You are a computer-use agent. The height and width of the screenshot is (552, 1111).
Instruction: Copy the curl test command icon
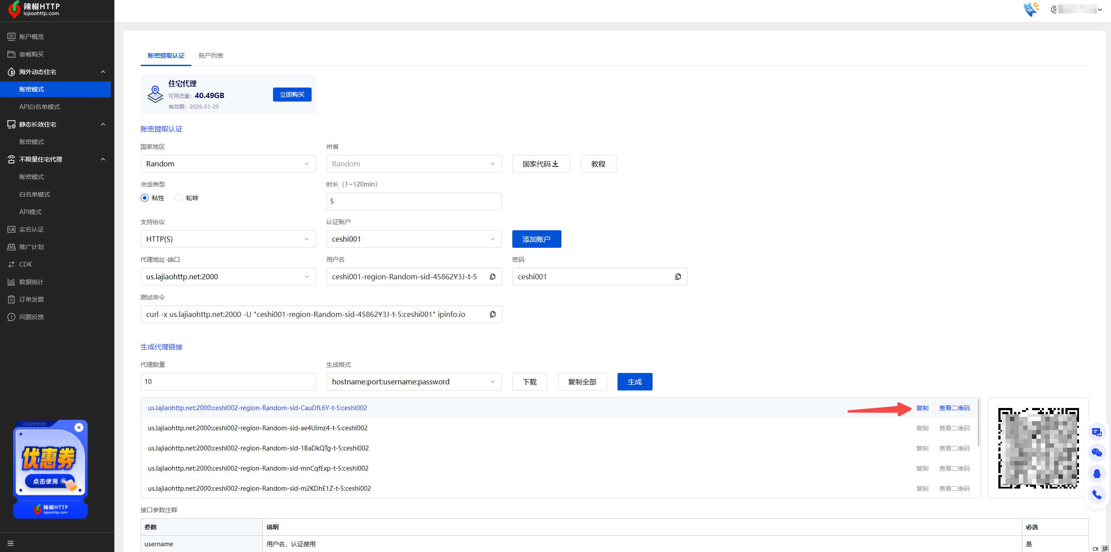(493, 314)
